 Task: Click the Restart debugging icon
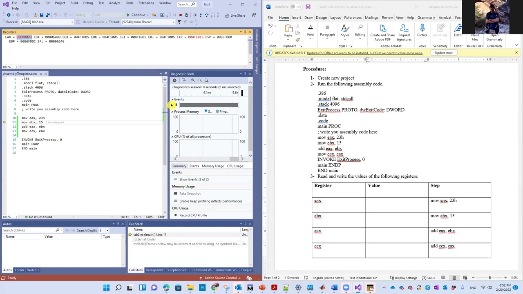pyautogui.click(x=186, y=15)
